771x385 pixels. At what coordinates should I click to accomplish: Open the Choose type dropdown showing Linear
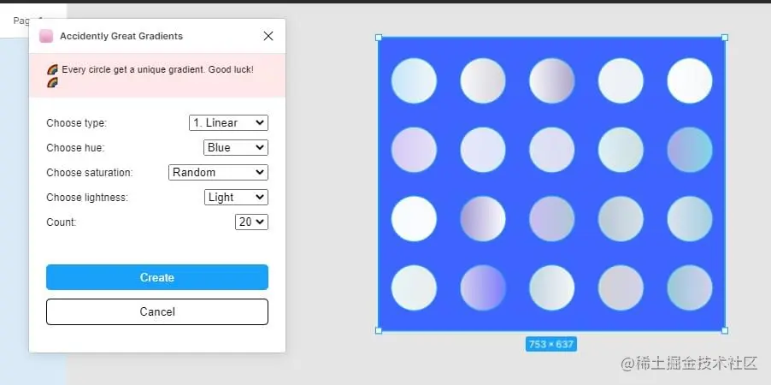point(228,122)
